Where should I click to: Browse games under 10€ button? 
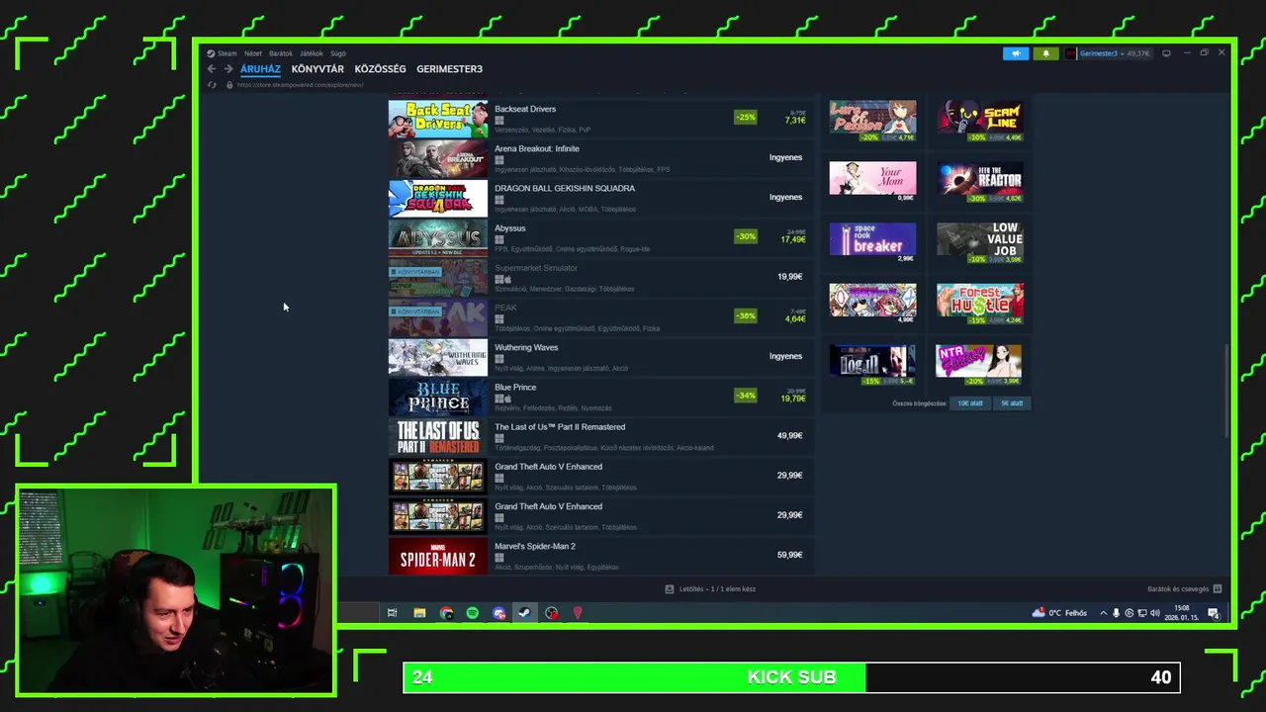click(x=970, y=403)
